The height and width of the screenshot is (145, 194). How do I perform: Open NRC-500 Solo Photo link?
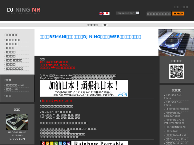173,103
